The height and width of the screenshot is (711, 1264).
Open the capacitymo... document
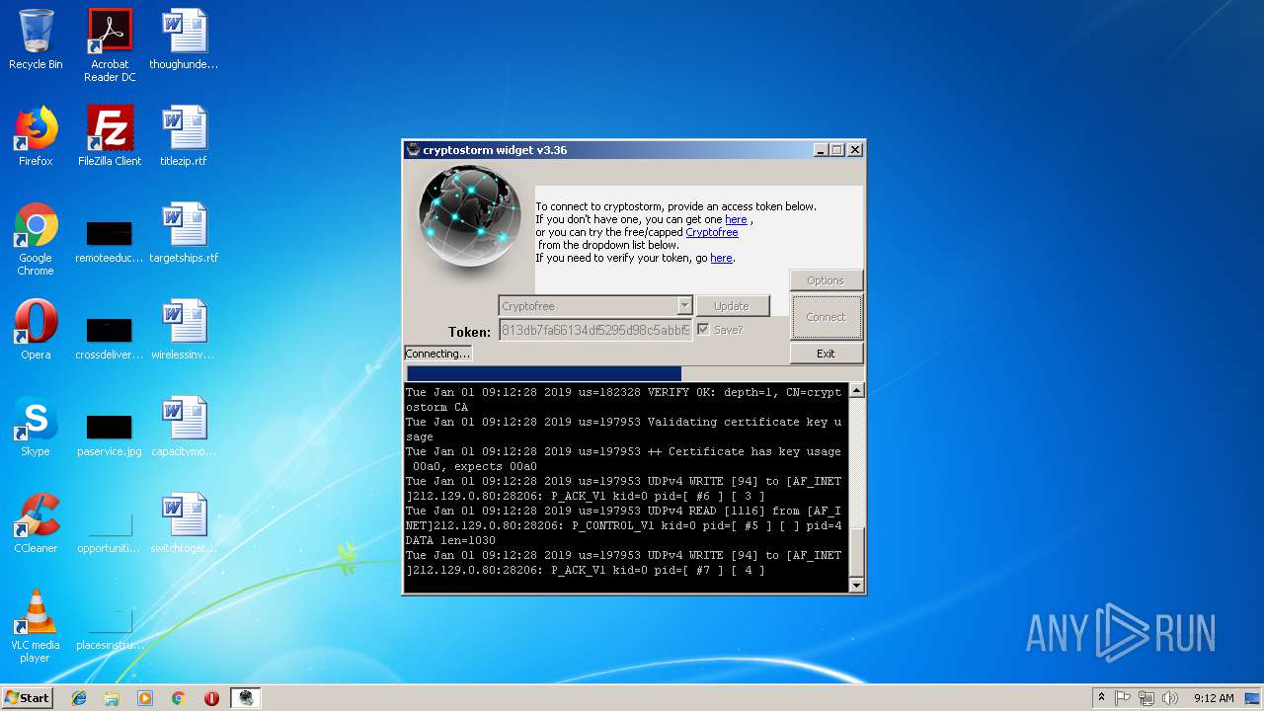[184, 427]
